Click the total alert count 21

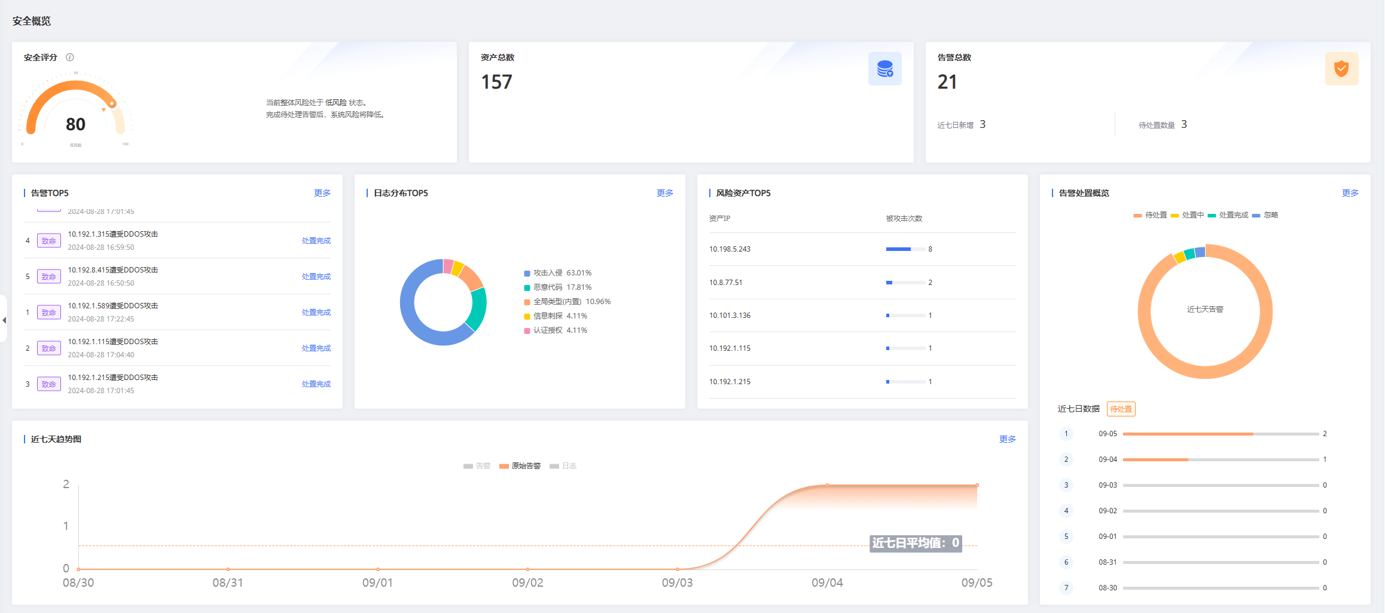coord(947,82)
